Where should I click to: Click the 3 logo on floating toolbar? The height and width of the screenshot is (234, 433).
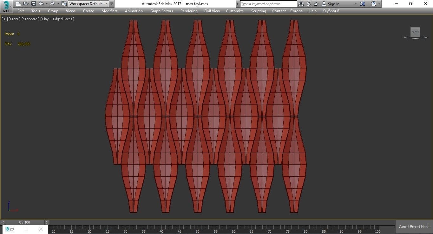[7, 229]
